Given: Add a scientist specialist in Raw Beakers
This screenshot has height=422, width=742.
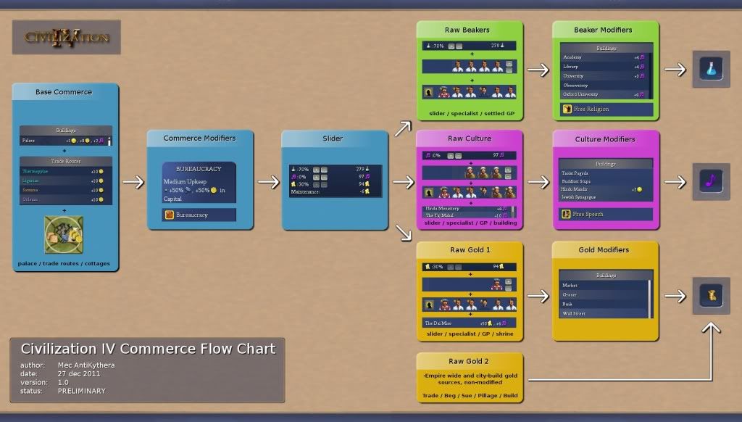Looking at the screenshot, I should (509, 64).
